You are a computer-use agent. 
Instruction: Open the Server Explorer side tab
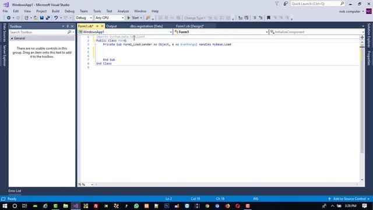tap(4, 56)
